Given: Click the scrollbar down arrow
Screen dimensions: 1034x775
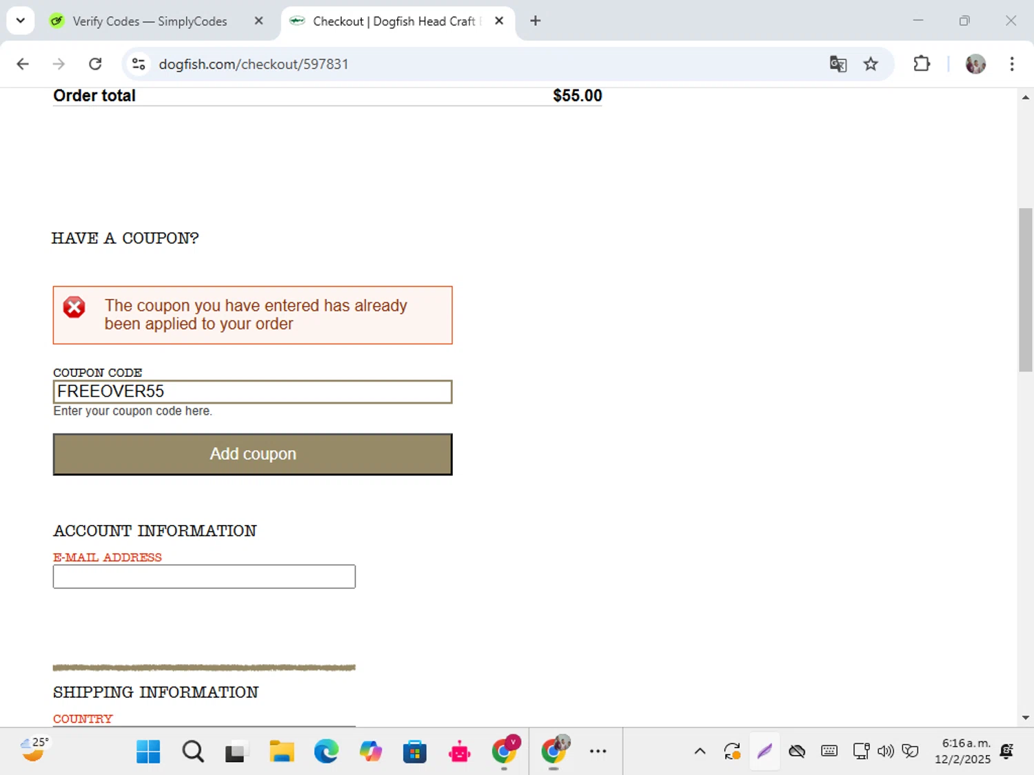Looking at the screenshot, I should (x=1026, y=718).
